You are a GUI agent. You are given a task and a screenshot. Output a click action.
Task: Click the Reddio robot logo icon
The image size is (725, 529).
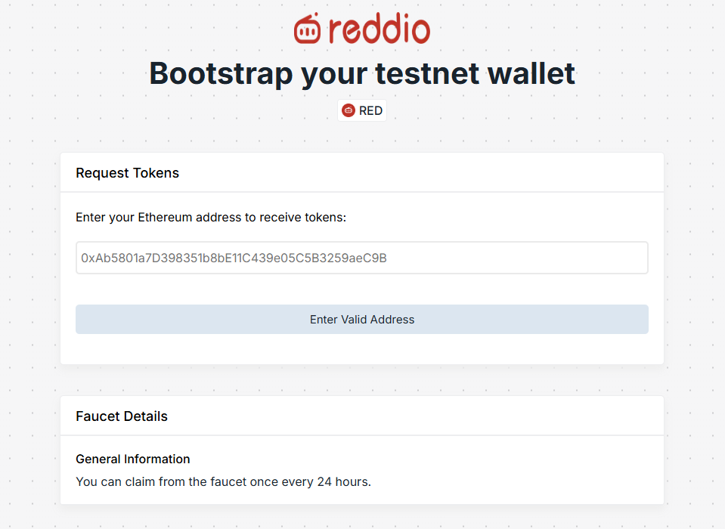pyautogui.click(x=308, y=29)
